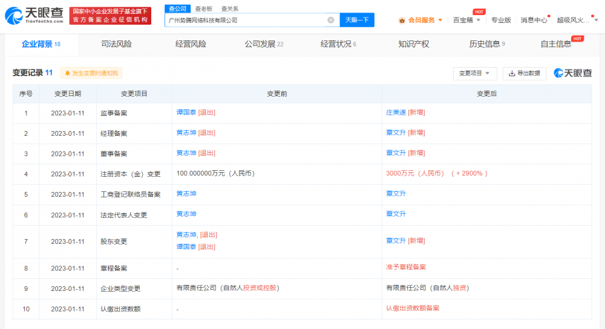Viewport: 605px width, 329px height.
Task: Open 谭国泰 link in 监事备案 row
Action: pos(186,112)
